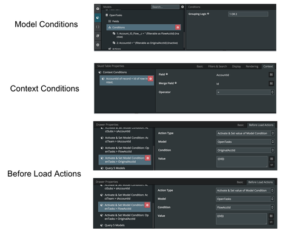Select Query 5 Models action in lower Drawer
Image resolution: width=297 pixels, height=233 pixels.
point(115,225)
